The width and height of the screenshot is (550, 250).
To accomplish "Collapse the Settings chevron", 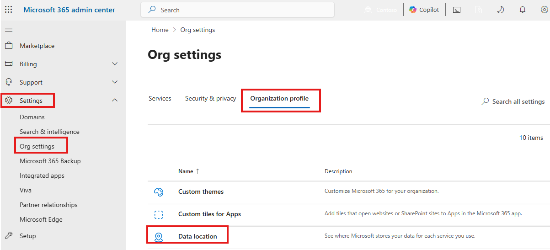I will [115, 101].
